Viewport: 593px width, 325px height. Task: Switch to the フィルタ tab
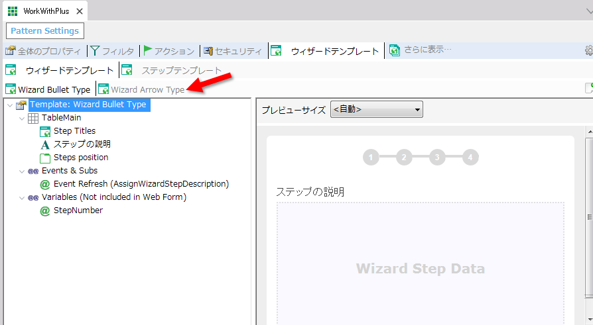112,51
